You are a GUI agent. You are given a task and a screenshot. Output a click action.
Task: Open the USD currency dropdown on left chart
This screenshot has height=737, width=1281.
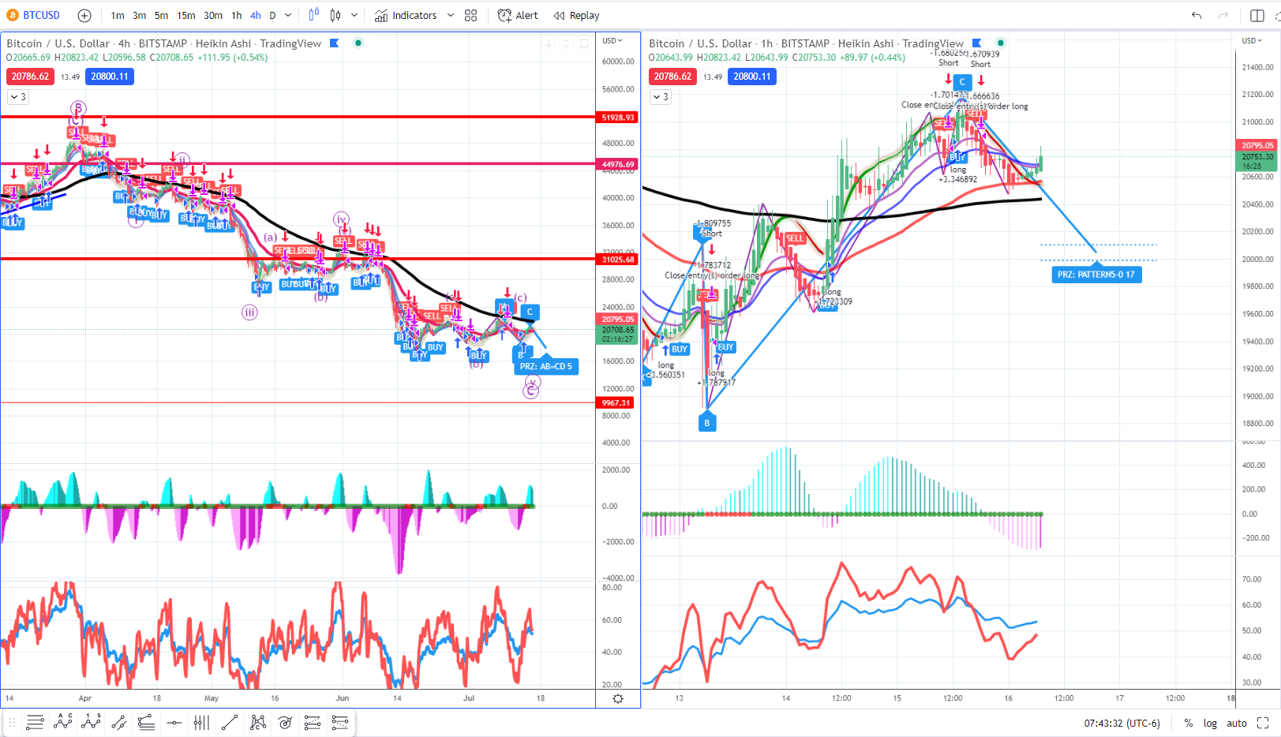click(612, 41)
